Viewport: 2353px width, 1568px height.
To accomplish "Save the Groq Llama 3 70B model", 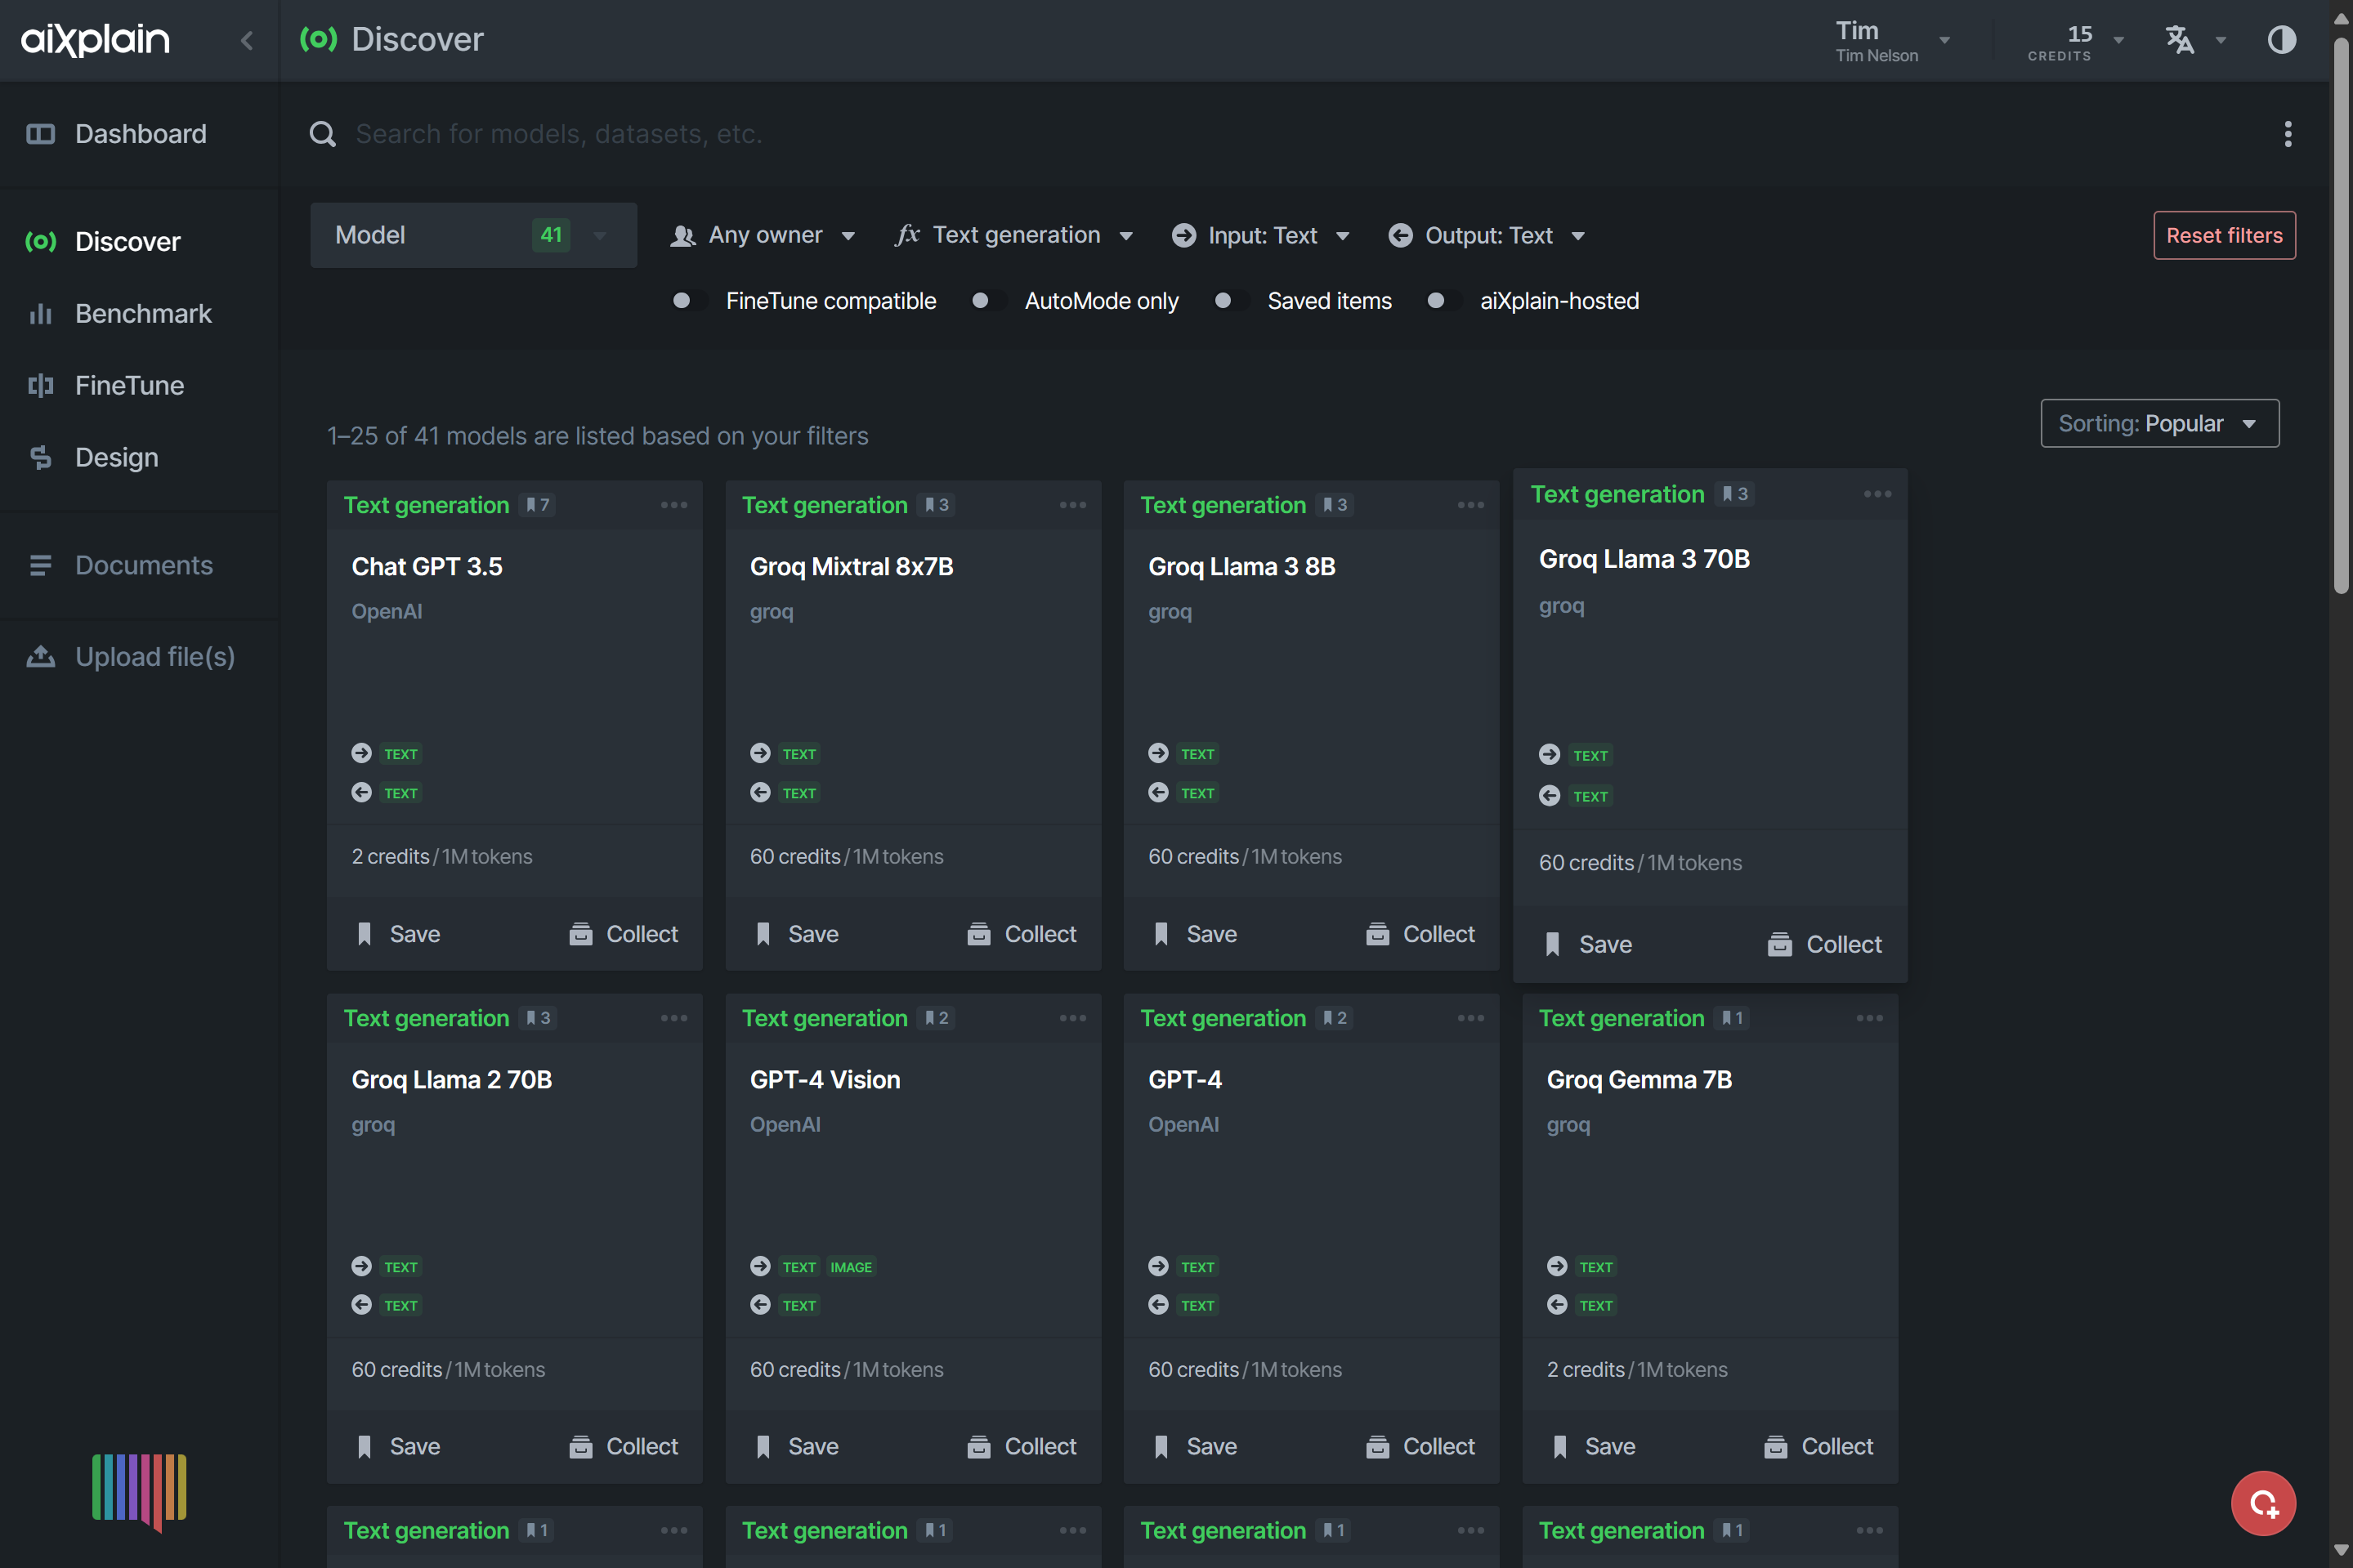I will (1589, 945).
